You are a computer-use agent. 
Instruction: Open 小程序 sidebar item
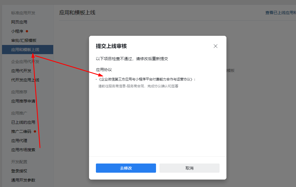(x=17, y=31)
